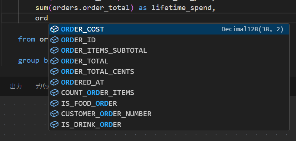Click the cube icon beside ORDER_COST
Screen dimensions: 296x141
(54, 29)
